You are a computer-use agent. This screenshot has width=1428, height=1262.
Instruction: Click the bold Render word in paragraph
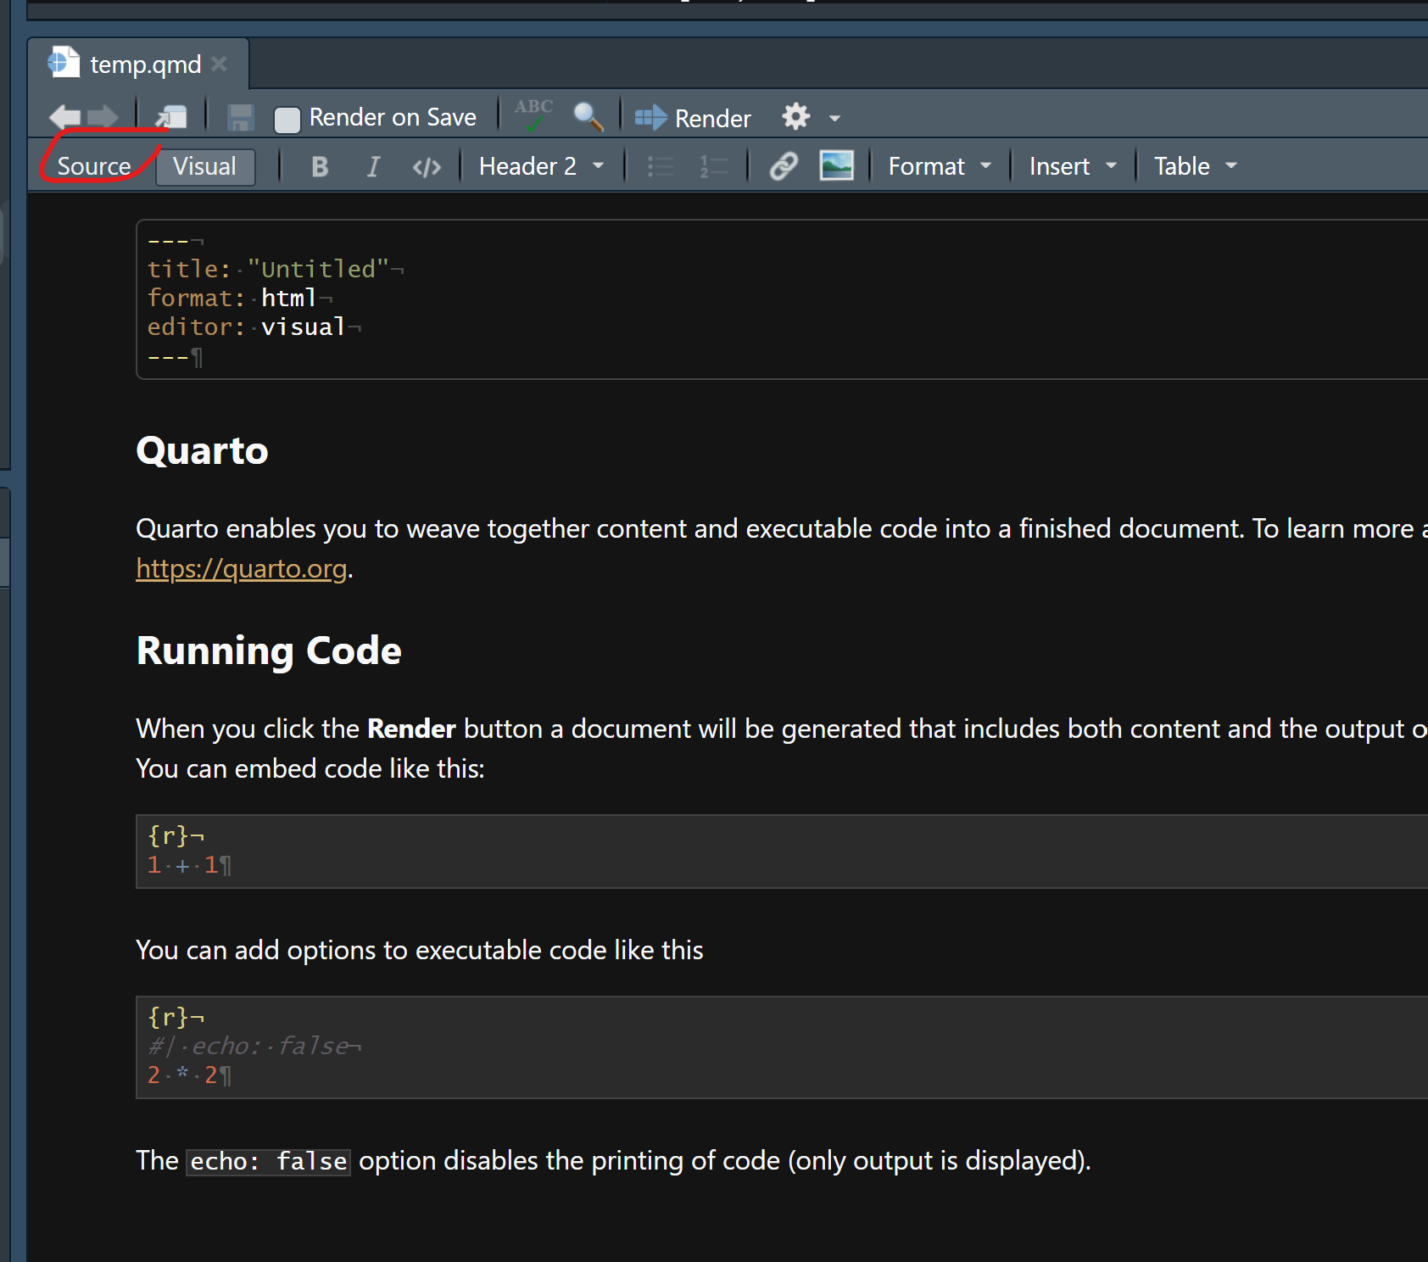(x=411, y=729)
